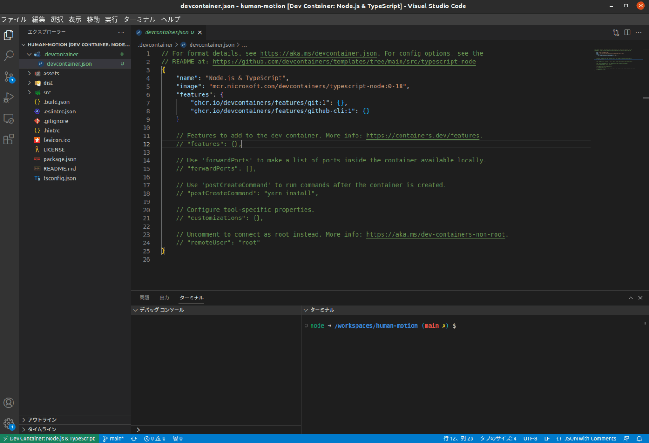Screen dimensions: 649x443
Task: Open Accounts icon in activity bar
Action: click(9, 403)
